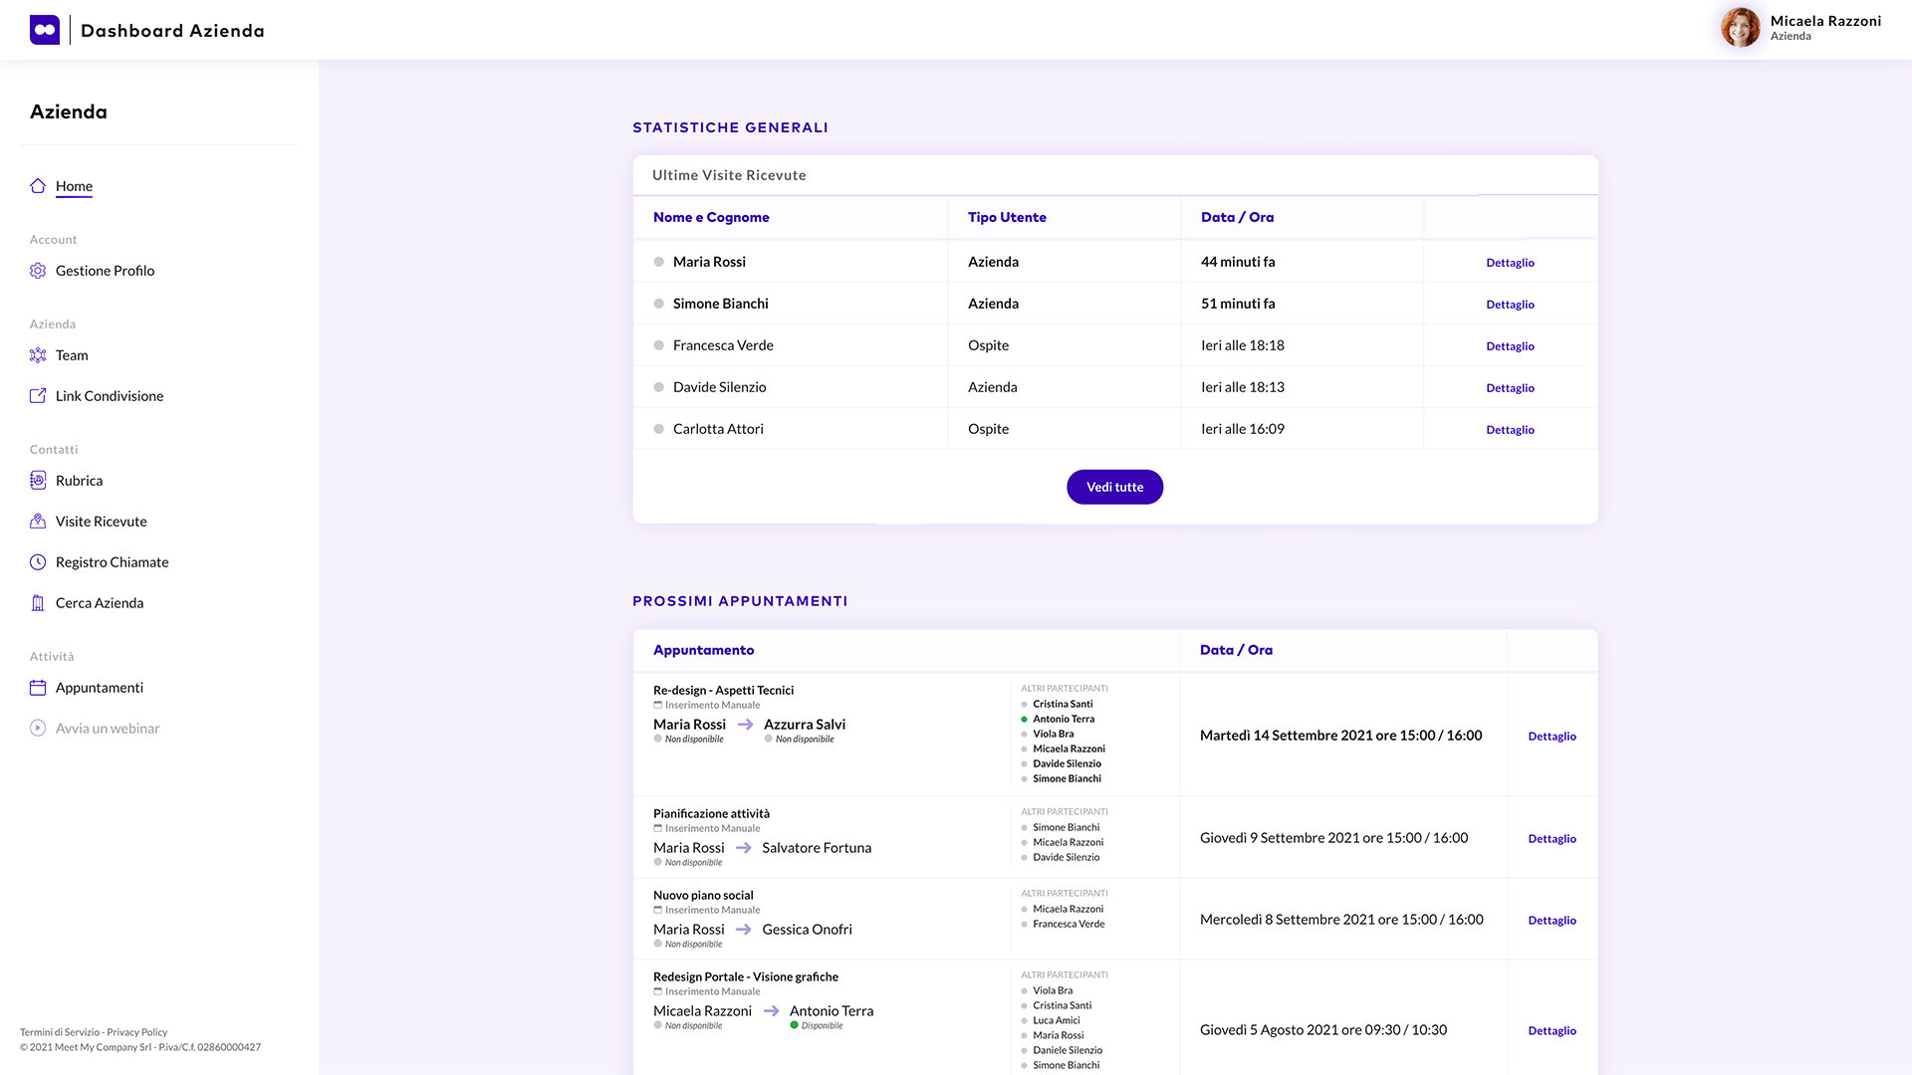
Task: Click Dashboard Azienda header title
Action: click(x=172, y=31)
